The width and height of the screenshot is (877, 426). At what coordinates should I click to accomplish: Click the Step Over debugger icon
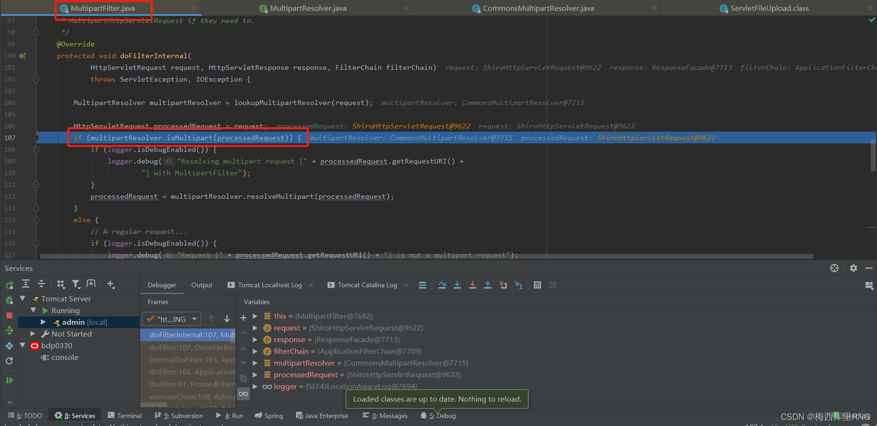[442, 285]
